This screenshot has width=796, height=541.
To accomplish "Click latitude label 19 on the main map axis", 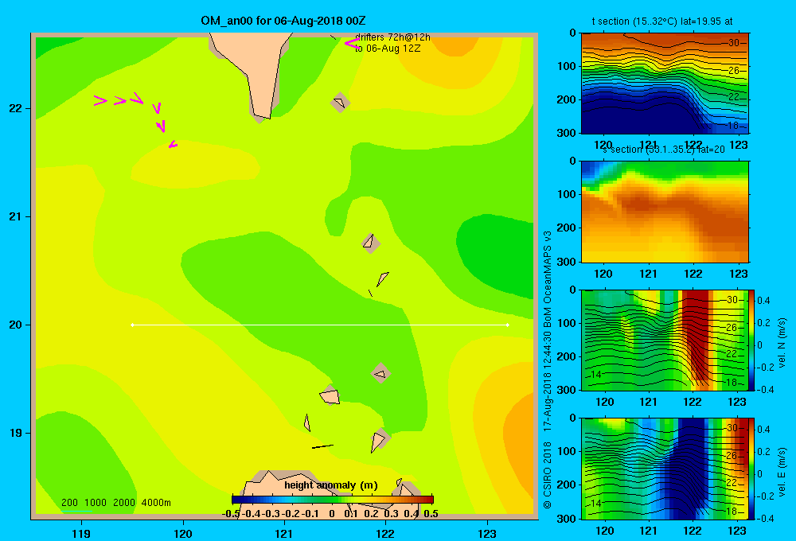I will [x=16, y=433].
